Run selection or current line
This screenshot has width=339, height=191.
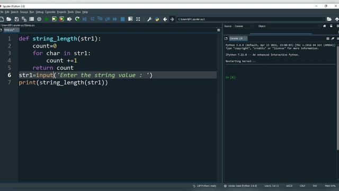(x=69, y=19)
